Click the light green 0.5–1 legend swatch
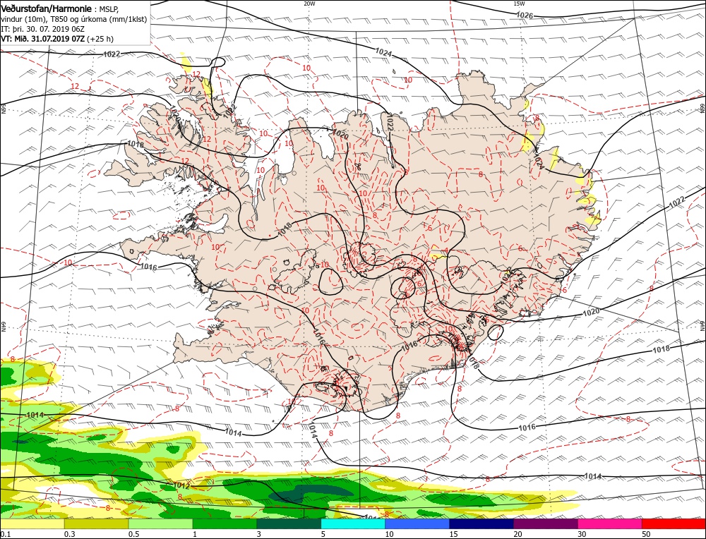 pyautogui.click(x=160, y=523)
